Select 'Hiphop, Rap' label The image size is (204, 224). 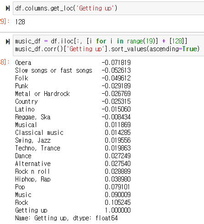(x=33, y=179)
